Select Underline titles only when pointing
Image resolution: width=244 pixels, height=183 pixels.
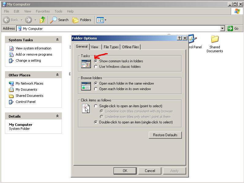click(x=101, y=117)
